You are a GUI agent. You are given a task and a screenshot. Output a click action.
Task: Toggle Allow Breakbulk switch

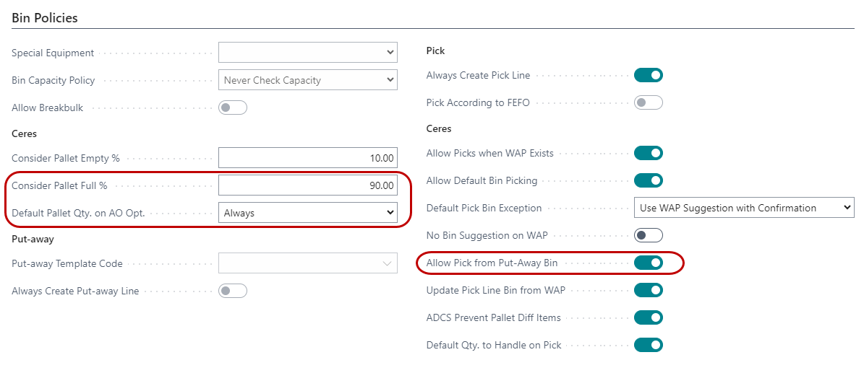tap(232, 108)
